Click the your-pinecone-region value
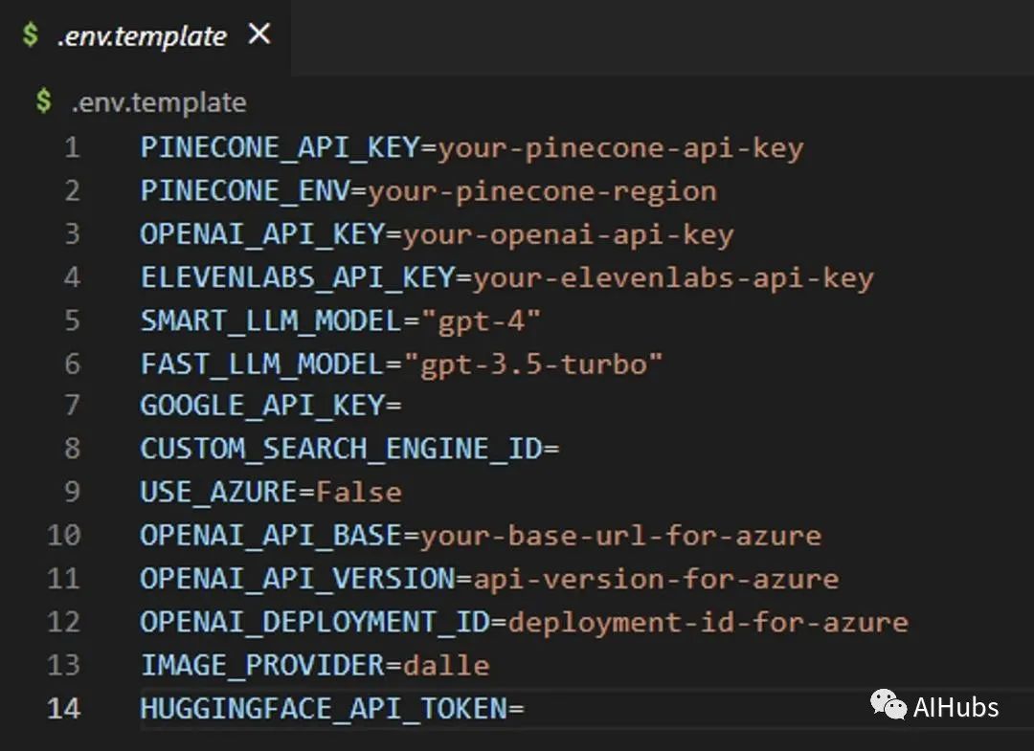The image size is (1034, 751). pos(542,191)
